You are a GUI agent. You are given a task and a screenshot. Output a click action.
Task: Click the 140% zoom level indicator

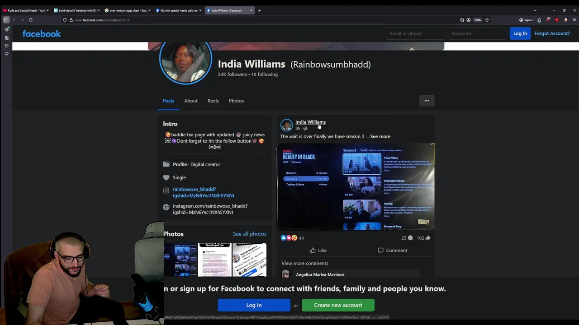(478, 20)
